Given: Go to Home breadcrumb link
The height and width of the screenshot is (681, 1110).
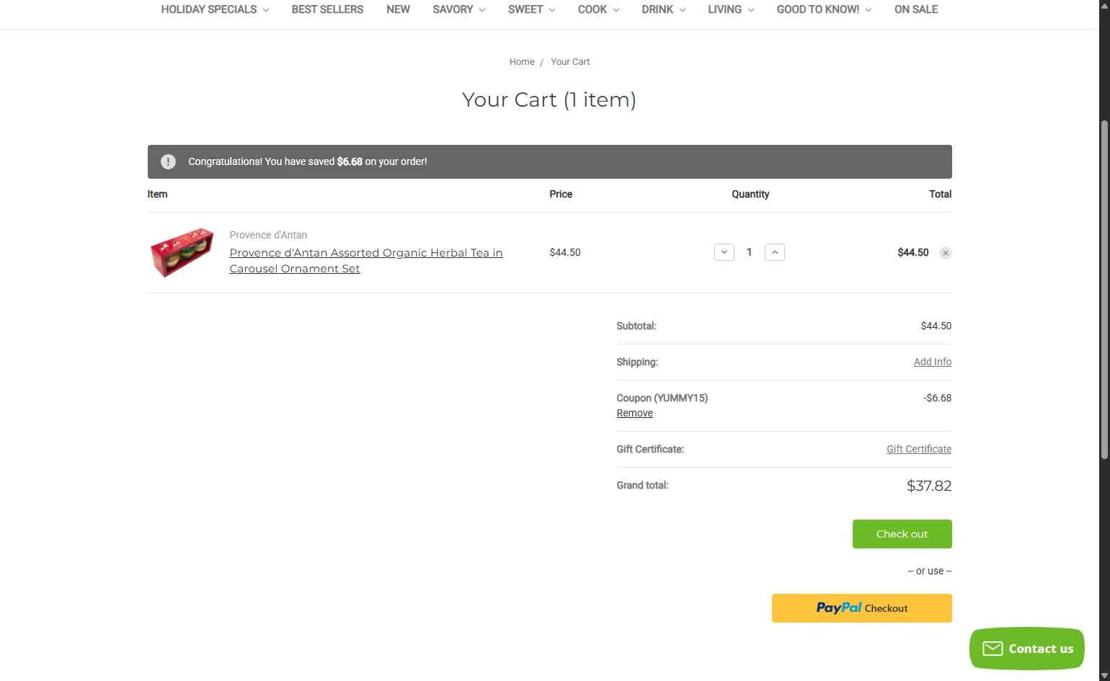Looking at the screenshot, I should pyautogui.click(x=522, y=62).
